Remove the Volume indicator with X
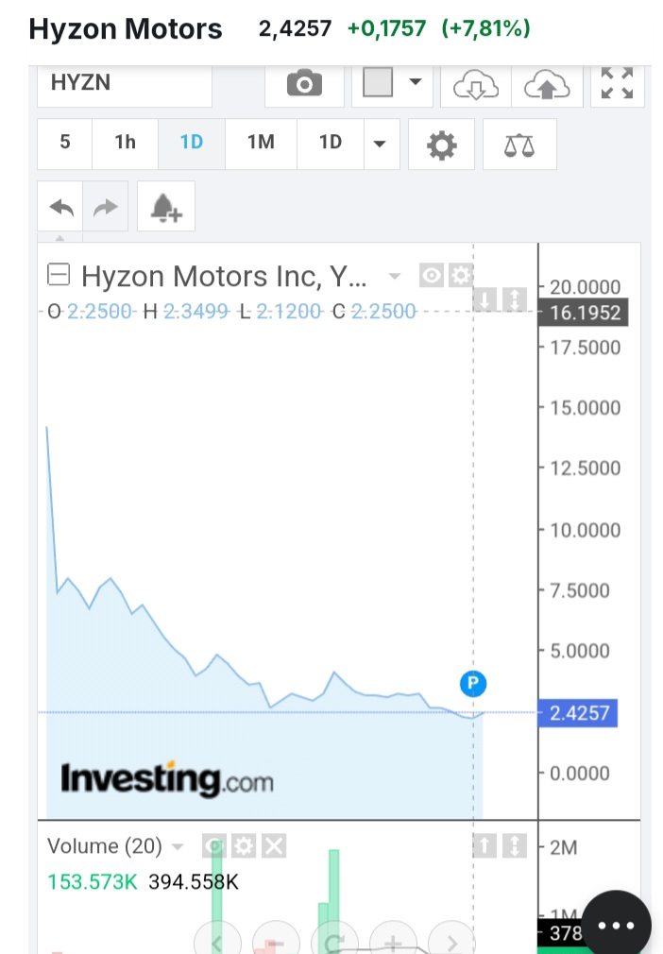The width and height of the screenshot is (663, 954). 274,845
